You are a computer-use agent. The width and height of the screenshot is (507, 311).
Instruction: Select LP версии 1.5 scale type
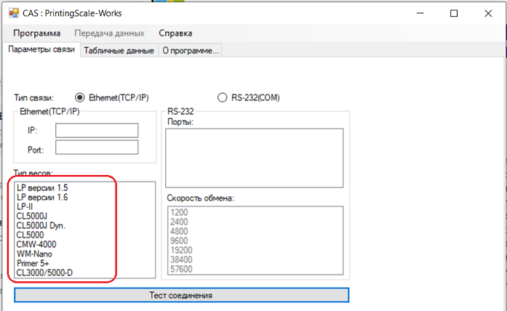click(x=42, y=187)
